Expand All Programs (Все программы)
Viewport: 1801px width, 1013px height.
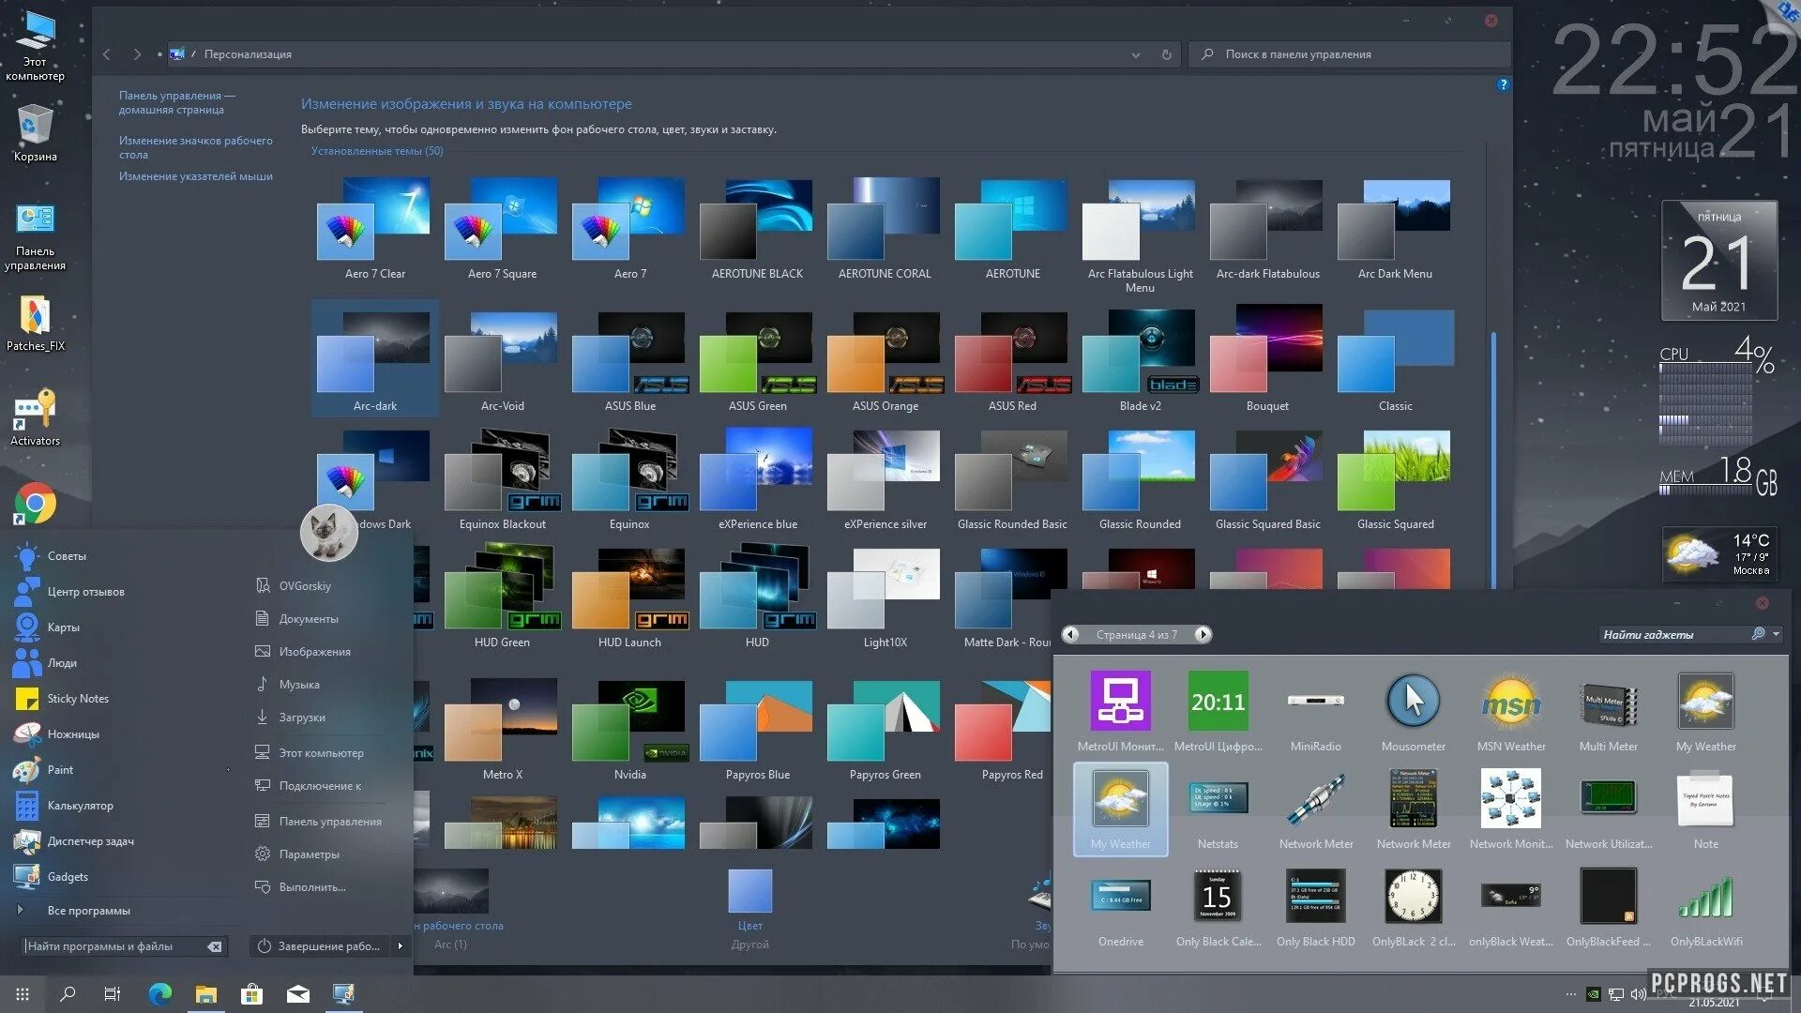(89, 910)
